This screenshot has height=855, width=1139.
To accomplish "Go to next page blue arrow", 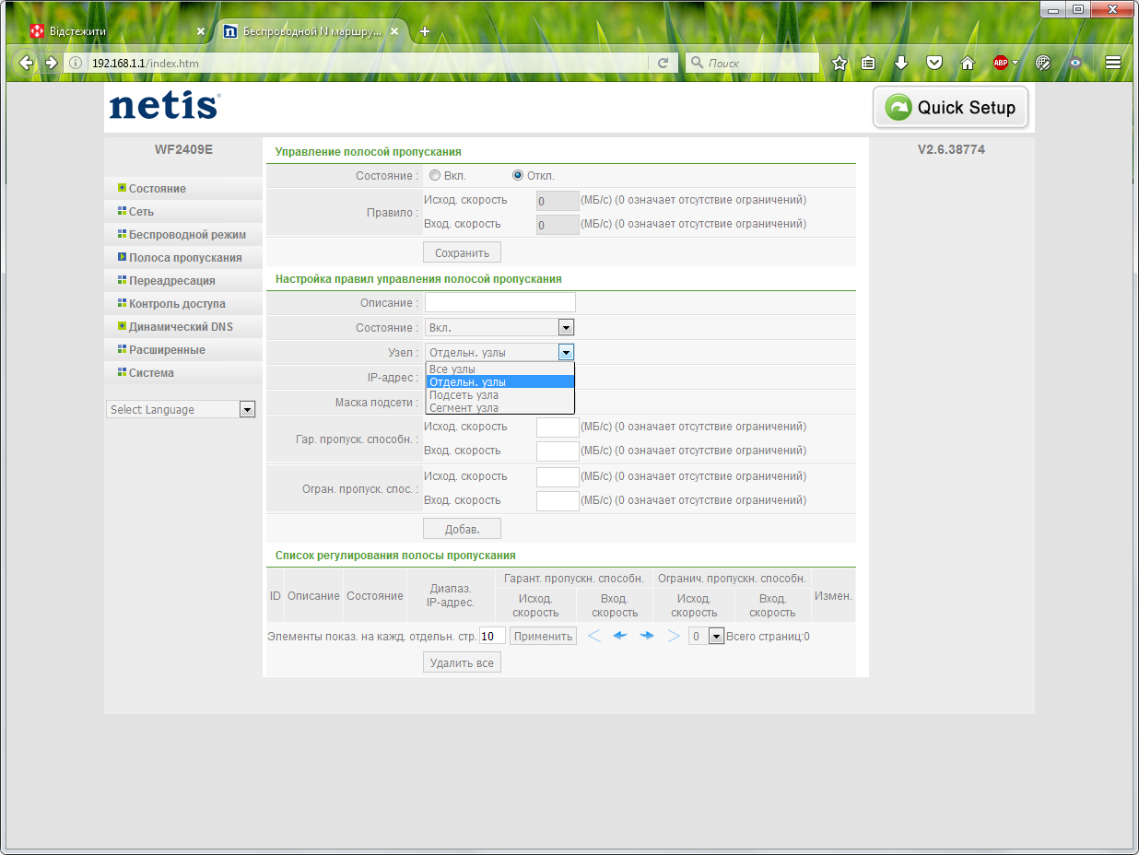I will (647, 636).
